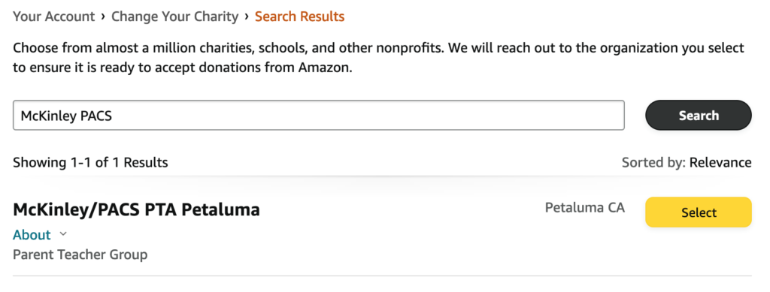
Task: Choose the yellow Select button
Action: tap(699, 212)
